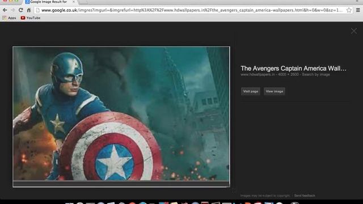Screen dimensions: 363x204
Task: Close the Google Image Result tab
Action: coord(74,2)
